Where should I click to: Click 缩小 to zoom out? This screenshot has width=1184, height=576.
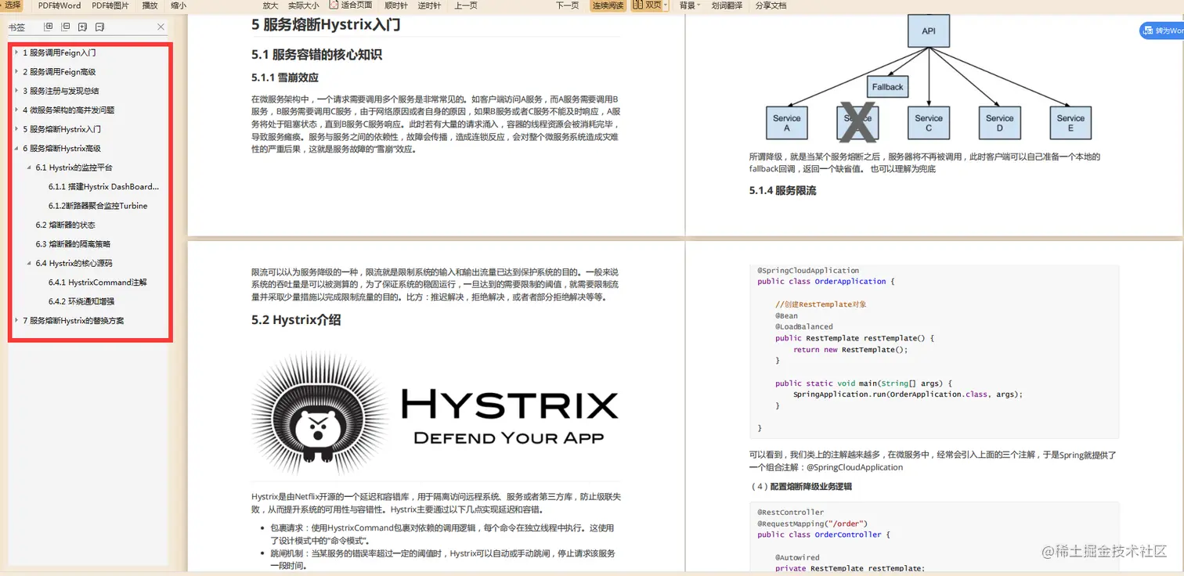[179, 5]
